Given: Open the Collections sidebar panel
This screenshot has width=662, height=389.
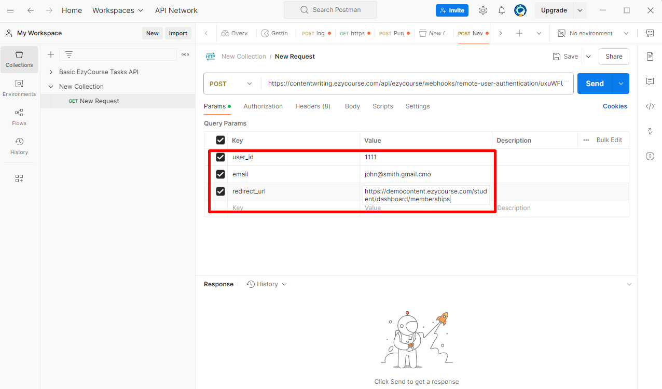Looking at the screenshot, I should point(19,59).
